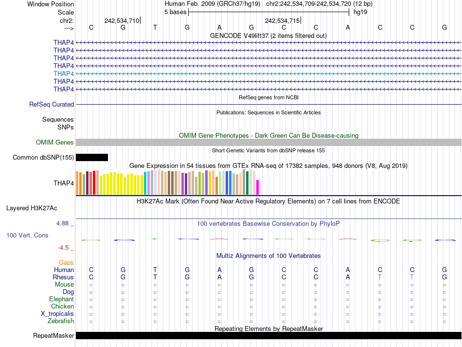Open the OMIM Gene Phenotypes track title
The height and width of the screenshot is (347, 462).
coord(268,135)
